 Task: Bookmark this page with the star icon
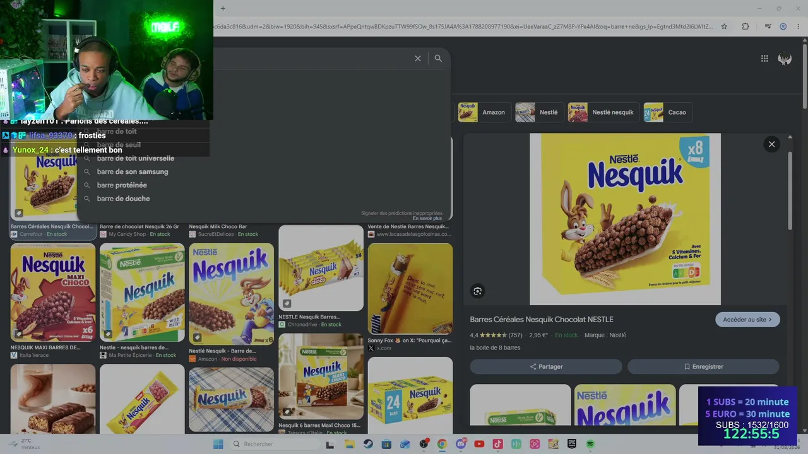724,26
